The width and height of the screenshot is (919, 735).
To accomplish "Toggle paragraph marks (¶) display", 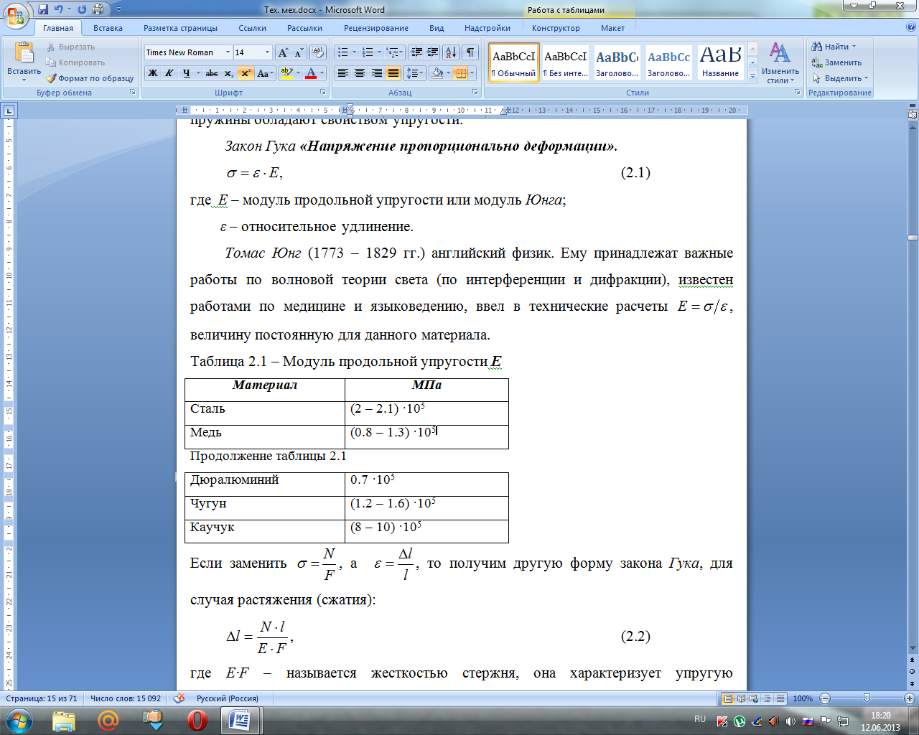I will 470,52.
